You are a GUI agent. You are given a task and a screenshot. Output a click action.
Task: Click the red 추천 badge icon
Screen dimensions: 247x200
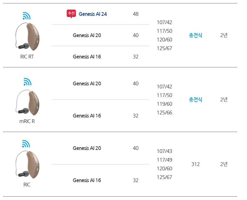[71, 14]
